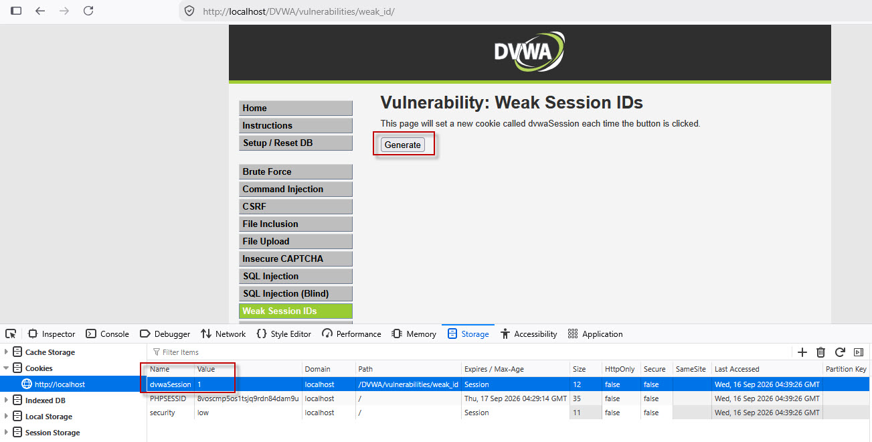Go to the File Inclusion page
This screenshot has width=872, height=442.
pos(295,224)
